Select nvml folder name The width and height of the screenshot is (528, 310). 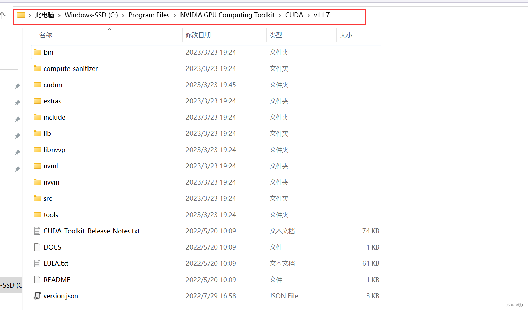pos(51,166)
